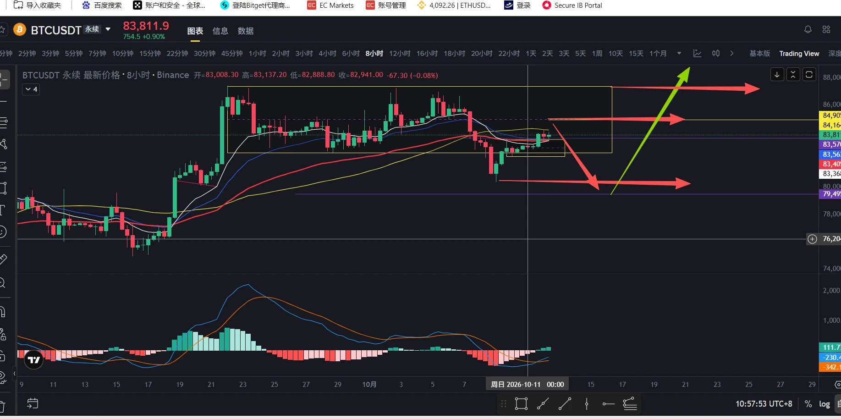
Task: Select the 15分钟 timeframe
Action: pos(150,54)
